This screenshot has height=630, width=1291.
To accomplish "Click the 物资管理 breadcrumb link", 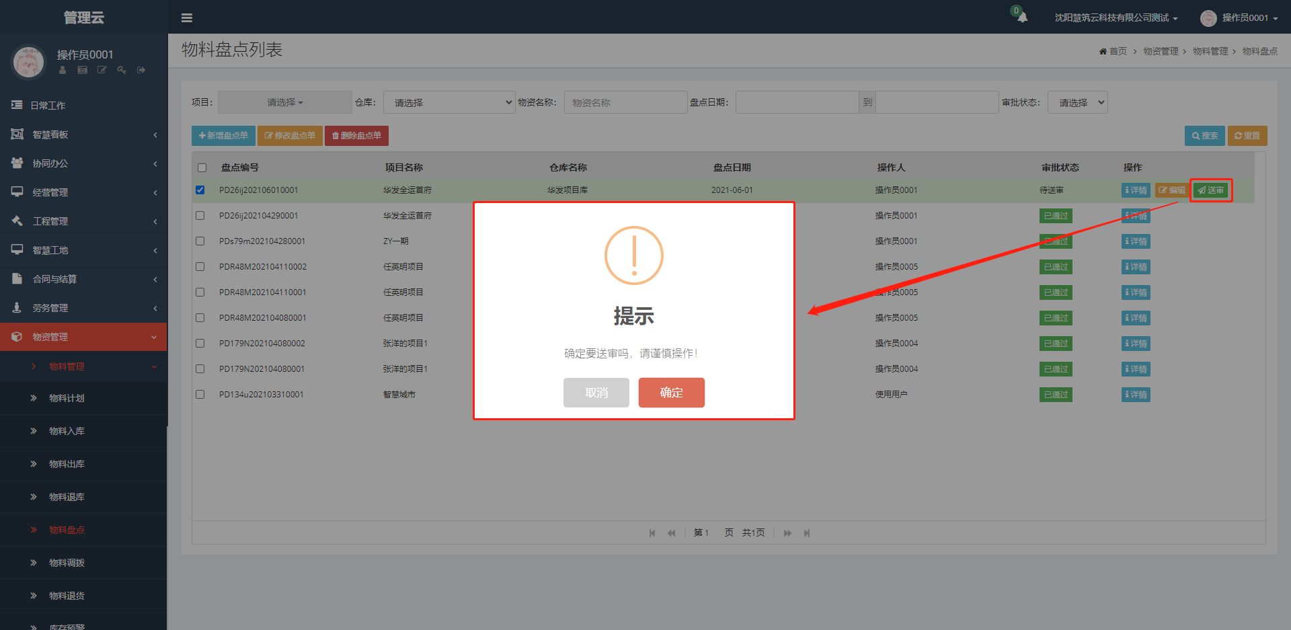I will point(1161,51).
